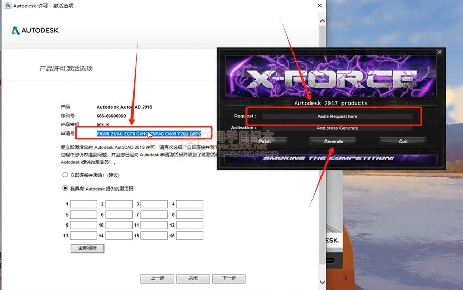Click the Quit button in X-Force
Screen dimensions: 463x290
coord(403,142)
